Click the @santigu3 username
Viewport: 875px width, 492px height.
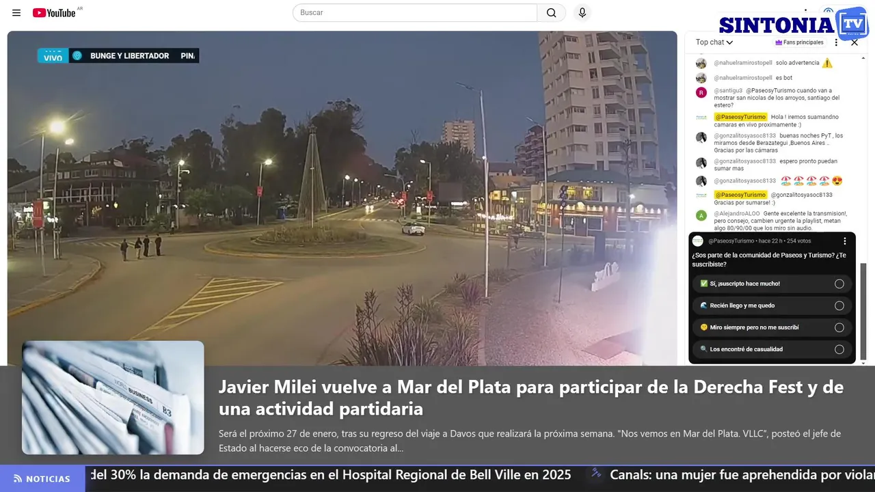(728, 90)
